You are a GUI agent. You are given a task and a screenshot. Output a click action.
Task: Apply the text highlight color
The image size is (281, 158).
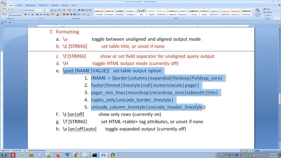[53, 14]
